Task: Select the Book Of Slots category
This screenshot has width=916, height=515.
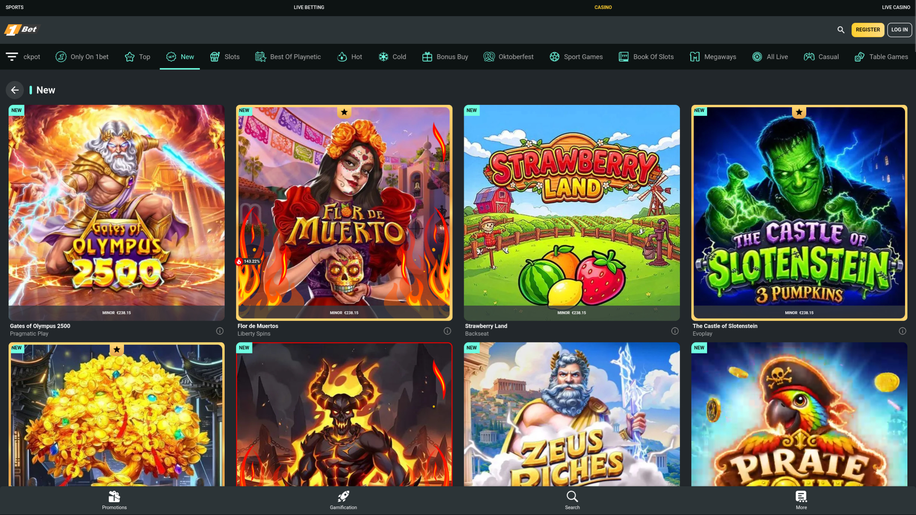Action: click(x=646, y=57)
